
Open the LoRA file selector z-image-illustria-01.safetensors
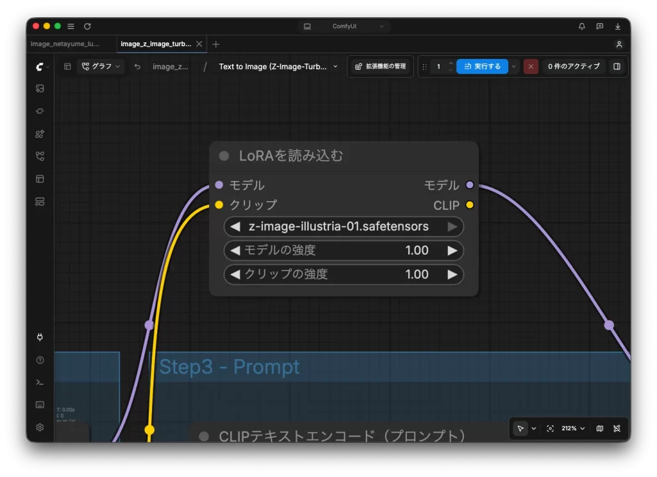344,226
